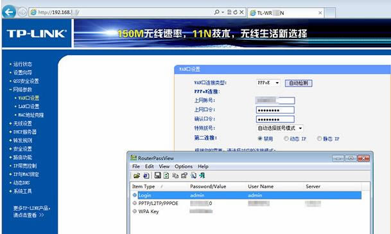Image resolution: width=391 pixels, height=234 pixels.
Task: Select LAN口设置 in the sidebar
Action: 29,106
